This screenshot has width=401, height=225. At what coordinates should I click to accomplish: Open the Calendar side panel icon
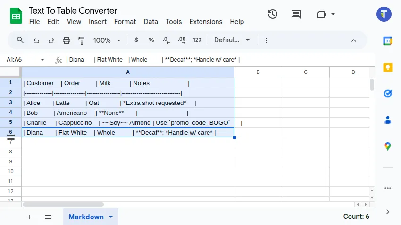tap(388, 41)
